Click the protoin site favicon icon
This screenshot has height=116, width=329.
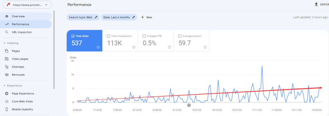[x=8, y=4]
